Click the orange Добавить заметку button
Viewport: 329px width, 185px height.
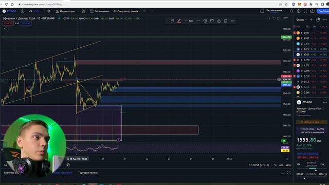(312, 122)
